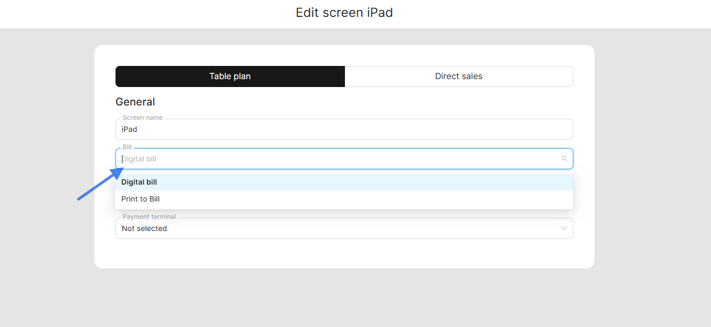Switch to the Table plan tab

point(230,76)
